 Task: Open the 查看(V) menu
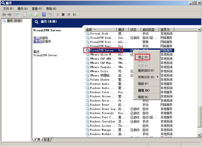click(x=37, y=9)
